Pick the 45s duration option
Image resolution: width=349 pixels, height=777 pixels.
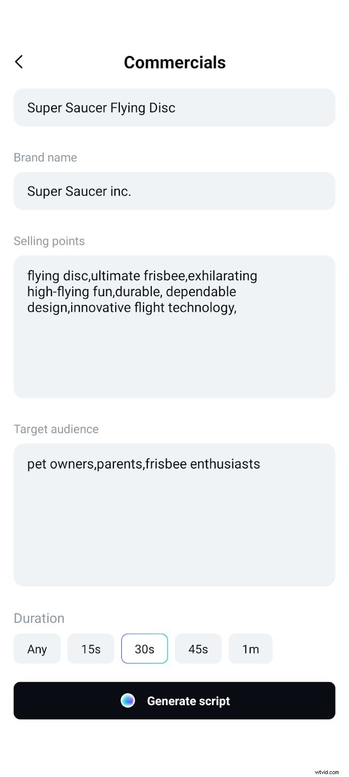point(198,649)
